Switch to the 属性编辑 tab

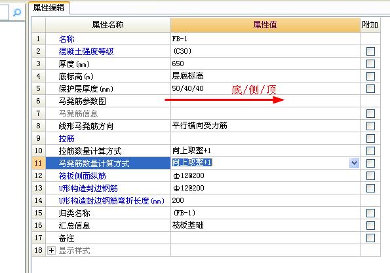click(49, 7)
